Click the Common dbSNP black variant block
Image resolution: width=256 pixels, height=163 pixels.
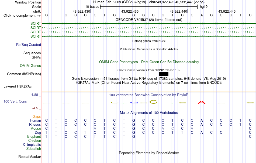pyautogui.click(x=163, y=74)
